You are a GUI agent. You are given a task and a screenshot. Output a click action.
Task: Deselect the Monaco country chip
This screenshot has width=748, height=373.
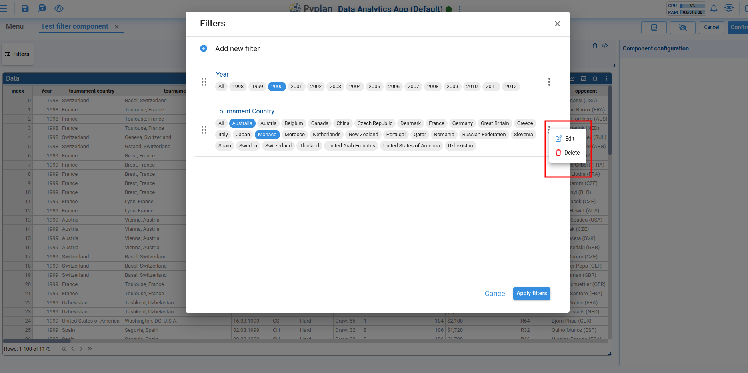tap(267, 135)
